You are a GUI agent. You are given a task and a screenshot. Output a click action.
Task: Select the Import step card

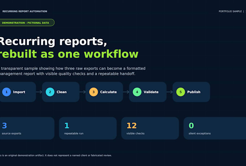tap(18, 92)
